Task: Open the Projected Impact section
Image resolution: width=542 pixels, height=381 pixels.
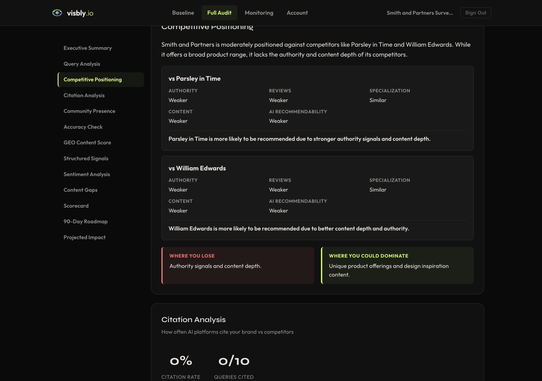Action: [84, 237]
